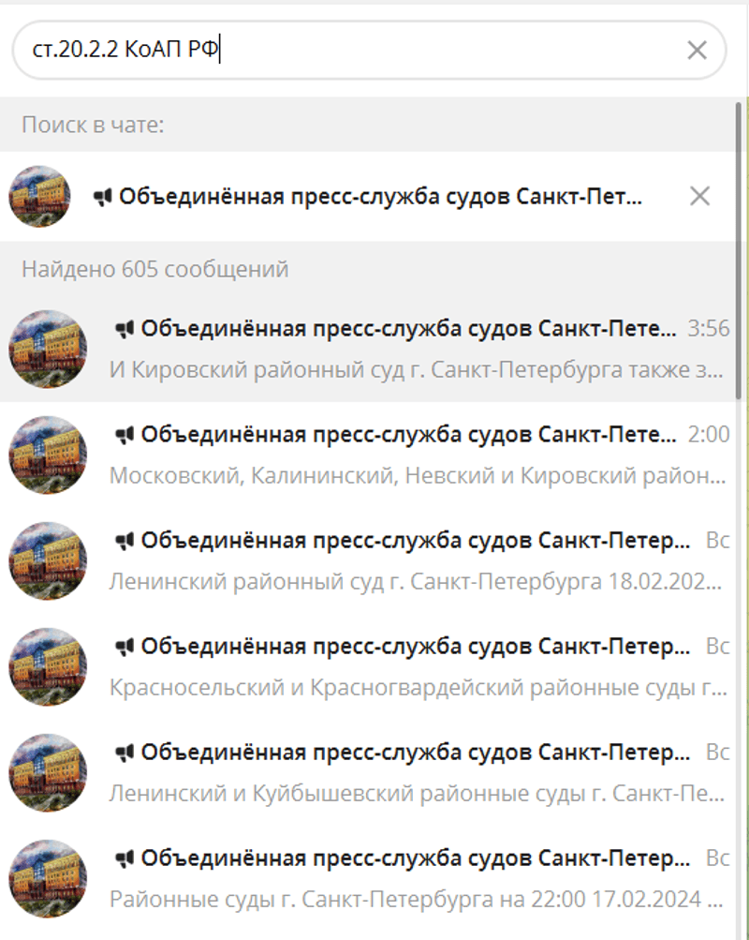The width and height of the screenshot is (749, 940).
Task: Click the avatar of the 2:00 message
Action: tap(48, 455)
